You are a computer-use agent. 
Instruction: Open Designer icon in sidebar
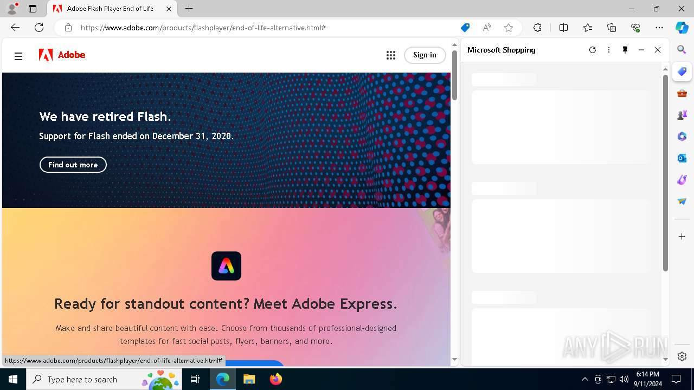(x=682, y=180)
